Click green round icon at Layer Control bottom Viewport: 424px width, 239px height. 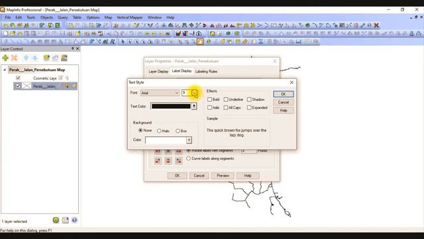56,220
